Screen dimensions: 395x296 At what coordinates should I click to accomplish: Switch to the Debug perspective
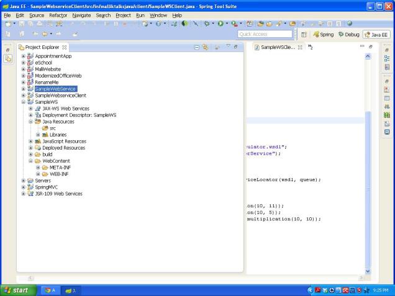(349, 35)
